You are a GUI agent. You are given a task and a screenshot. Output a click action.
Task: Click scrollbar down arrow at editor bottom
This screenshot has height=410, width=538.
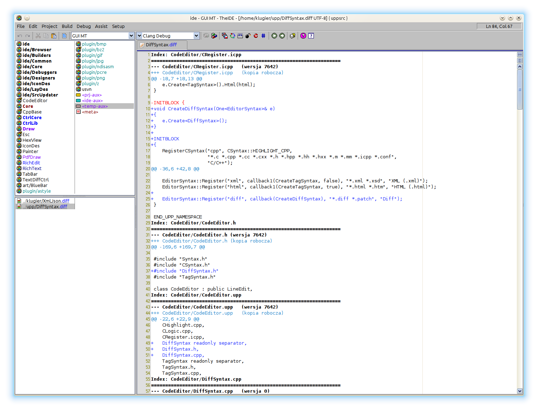click(520, 391)
